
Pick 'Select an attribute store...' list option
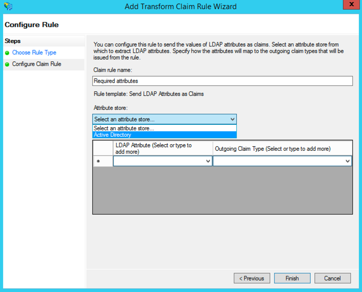pos(164,128)
